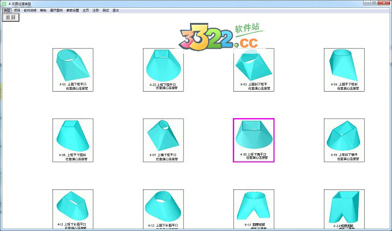Screen dimensions: 392x231
Task: Open the 测试 menu item
Action: pyautogui.click(x=106, y=10)
